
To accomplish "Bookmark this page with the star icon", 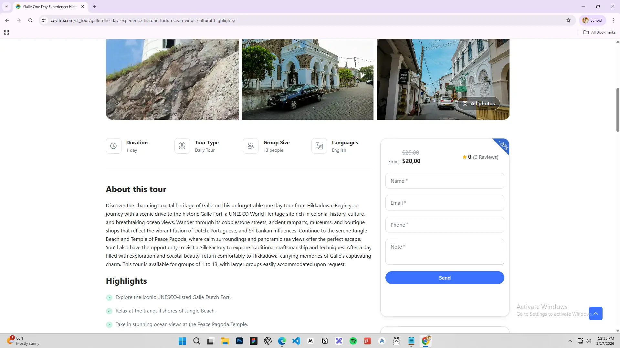I will (568, 20).
